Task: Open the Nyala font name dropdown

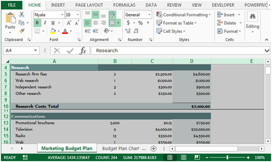Action: point(62,15)
